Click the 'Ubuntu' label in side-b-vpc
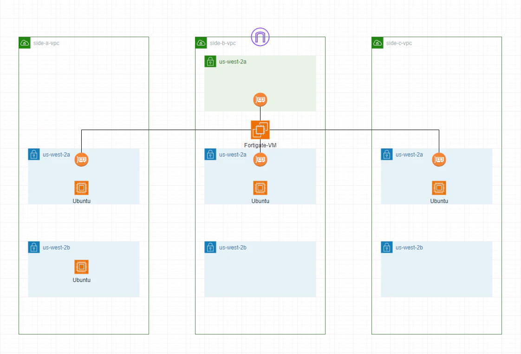 coord(260,201)
